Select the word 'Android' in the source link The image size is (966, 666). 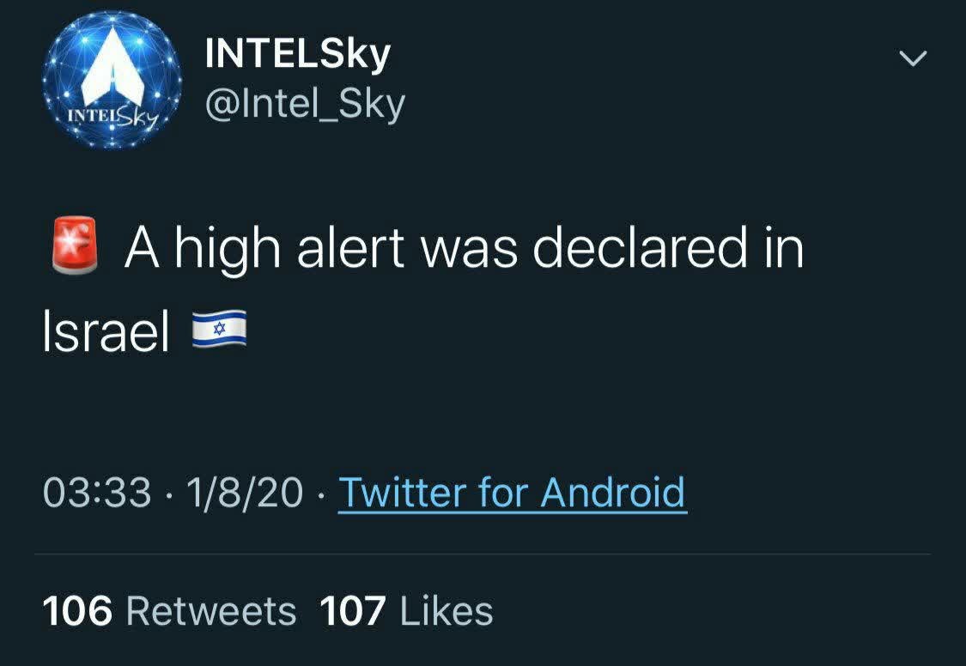[612, 493]
